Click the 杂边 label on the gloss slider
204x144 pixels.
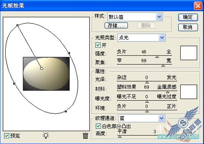[x=122, y=77]
